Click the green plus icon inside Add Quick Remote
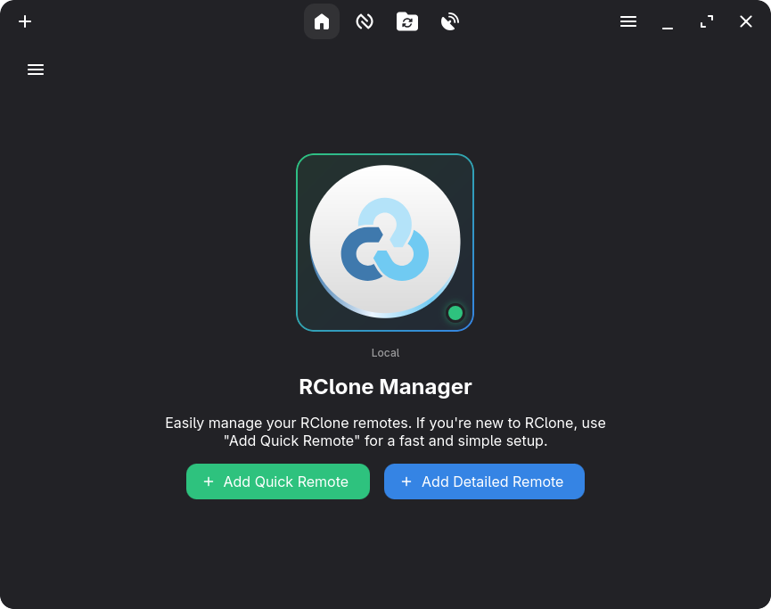This screenshot has height=609, width=771. click(209, 481)
